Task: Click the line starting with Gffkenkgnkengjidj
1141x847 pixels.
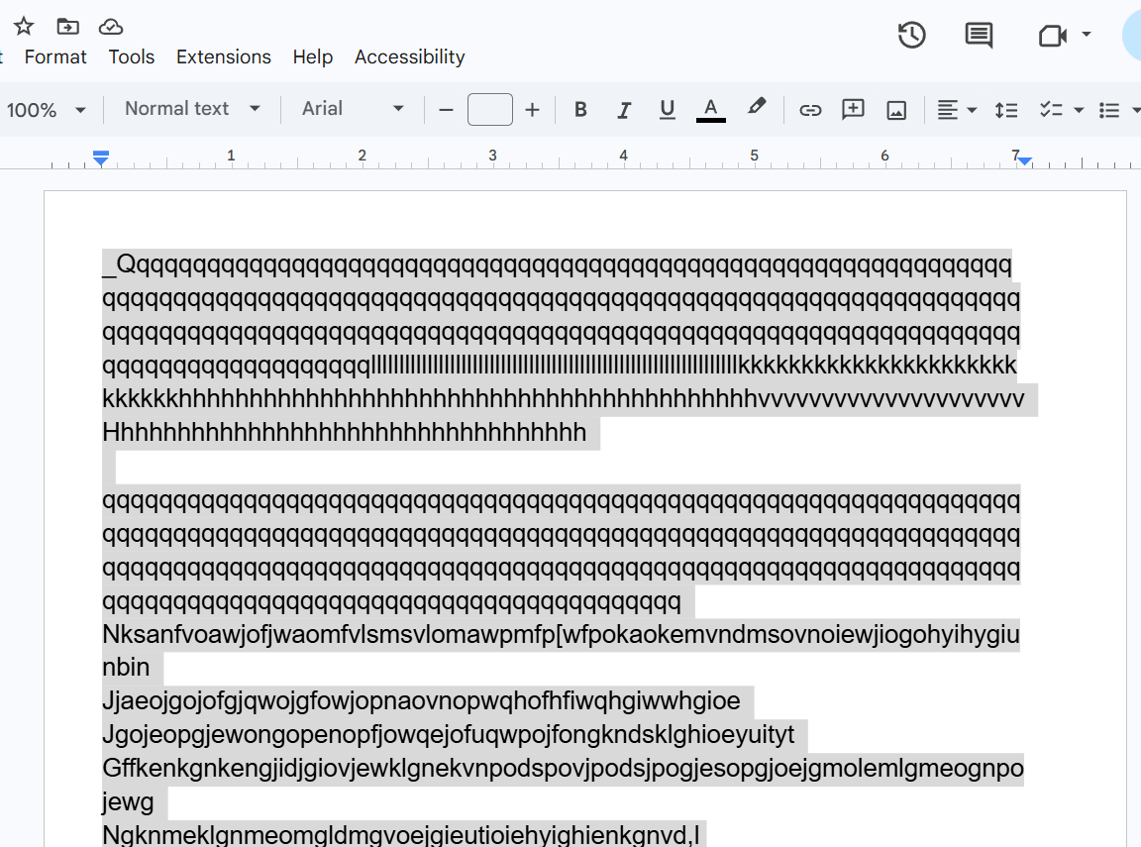Action: [563, 768]
